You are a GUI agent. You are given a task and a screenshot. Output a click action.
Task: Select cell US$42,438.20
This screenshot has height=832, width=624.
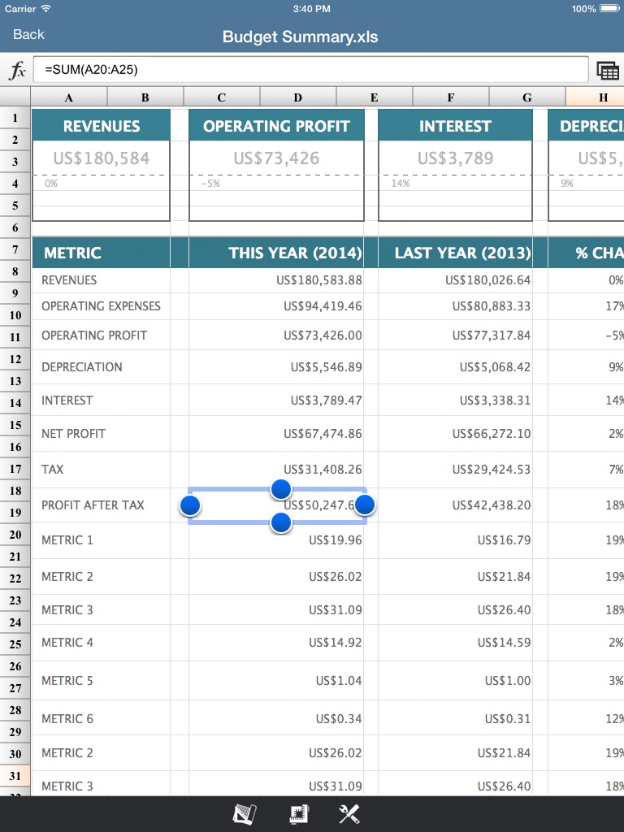(492, 505)
